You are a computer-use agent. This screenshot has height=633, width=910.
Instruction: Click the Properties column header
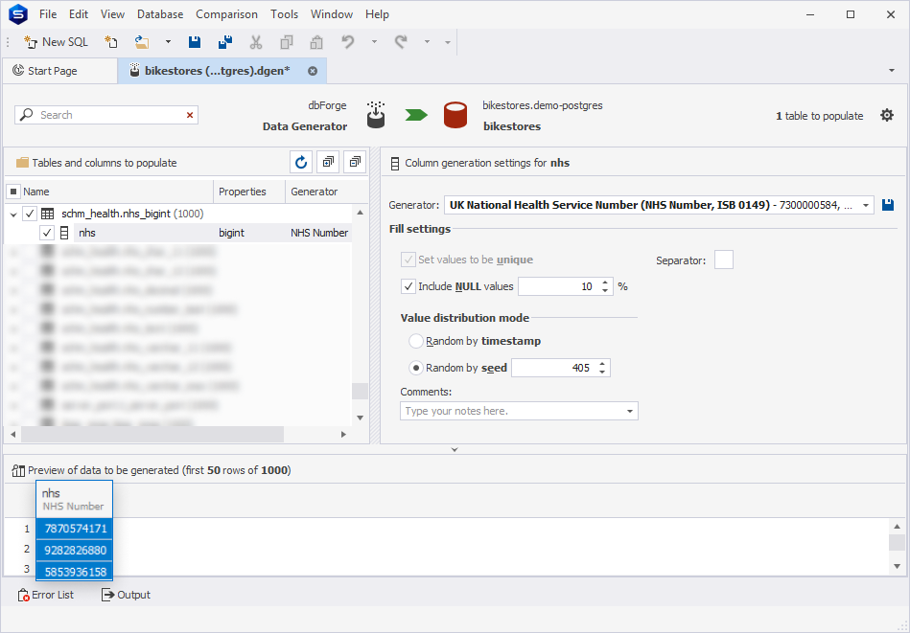click(x=249, y=192)
